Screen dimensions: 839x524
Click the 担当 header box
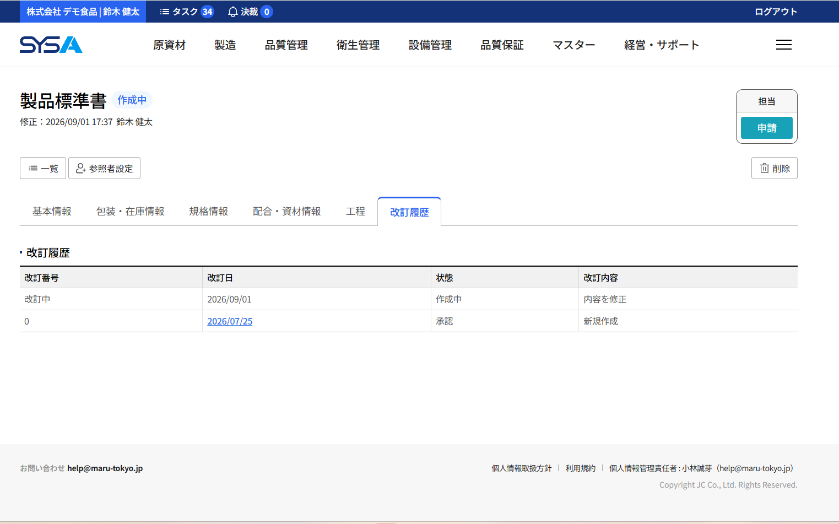click(x=767, y=101)
